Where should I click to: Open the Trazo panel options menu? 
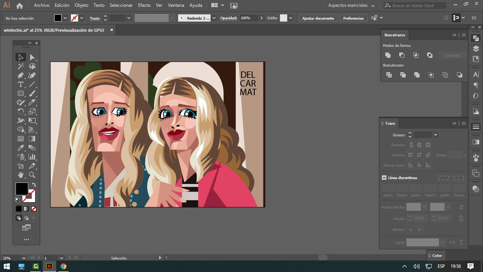pos(464,123)
